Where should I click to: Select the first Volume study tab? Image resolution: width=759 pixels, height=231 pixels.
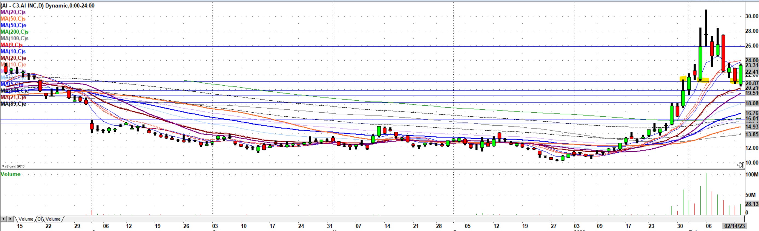(26, 219)
